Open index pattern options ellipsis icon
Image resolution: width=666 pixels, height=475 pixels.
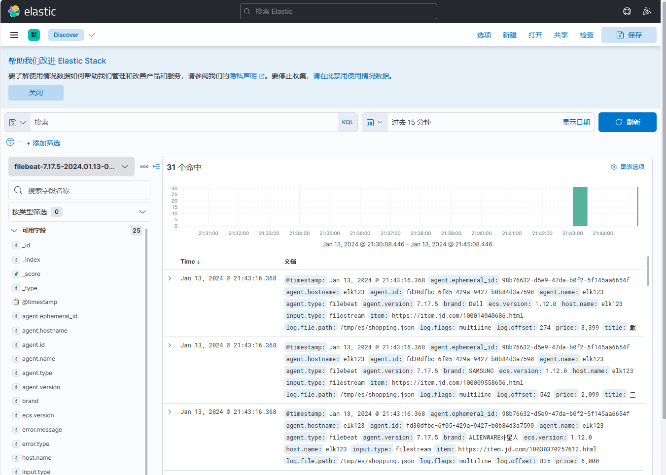pyautogui.click(x=144, y=167)
